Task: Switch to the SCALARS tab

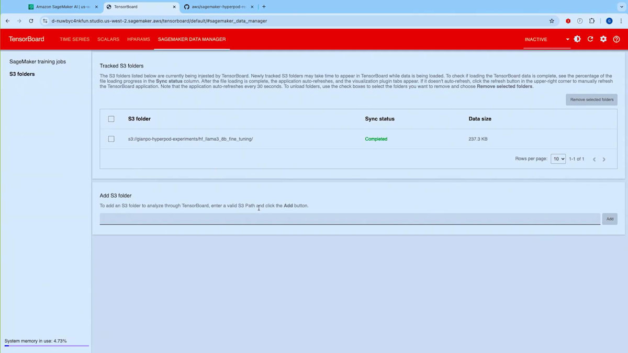Action: 108,39
